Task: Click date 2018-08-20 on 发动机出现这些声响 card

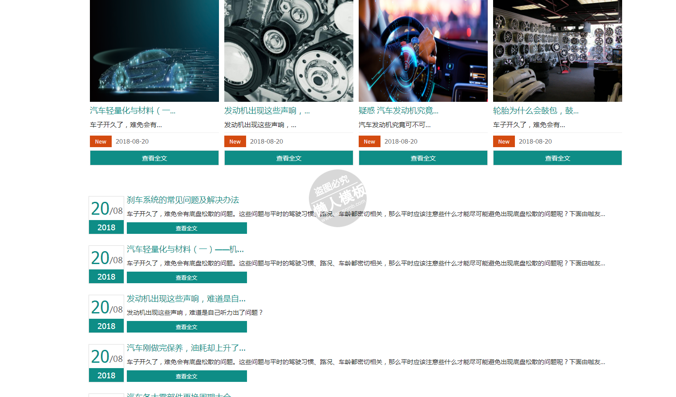Action: (x=267, y=141)
